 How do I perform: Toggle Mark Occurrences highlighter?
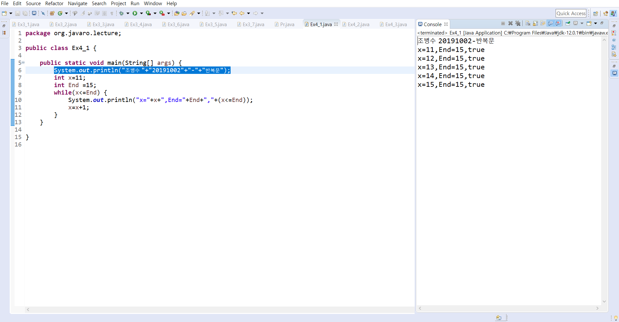coord(82,13)
